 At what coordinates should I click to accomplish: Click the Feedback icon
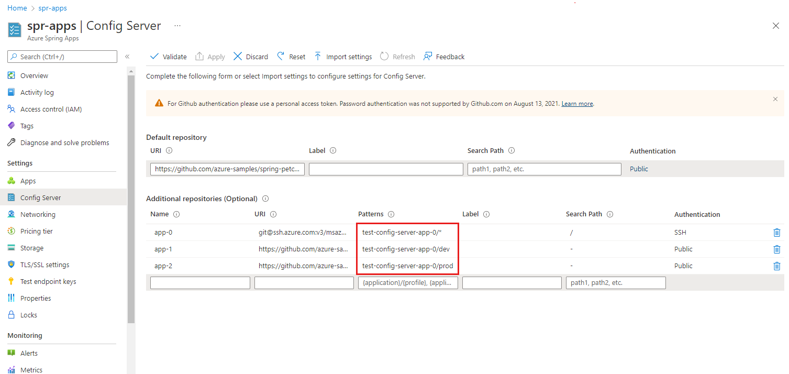point(428,57)
